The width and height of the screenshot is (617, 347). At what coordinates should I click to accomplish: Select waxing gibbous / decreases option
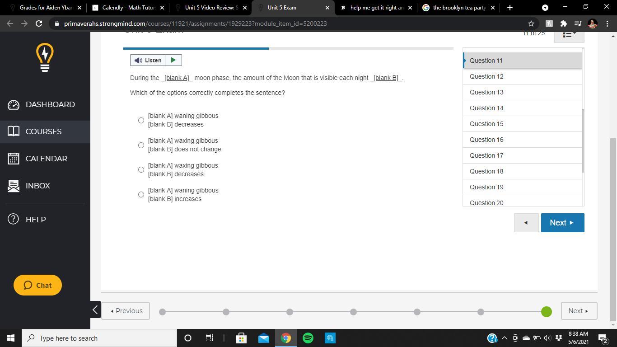pos(141,170)
